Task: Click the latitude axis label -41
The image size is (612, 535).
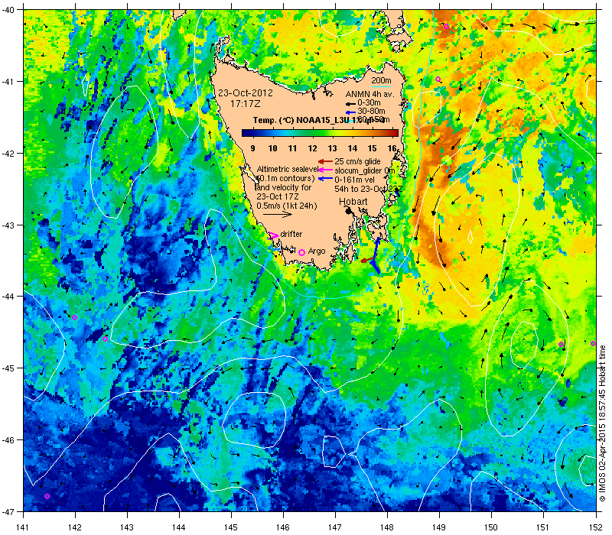Action: (x=8, y=82)
